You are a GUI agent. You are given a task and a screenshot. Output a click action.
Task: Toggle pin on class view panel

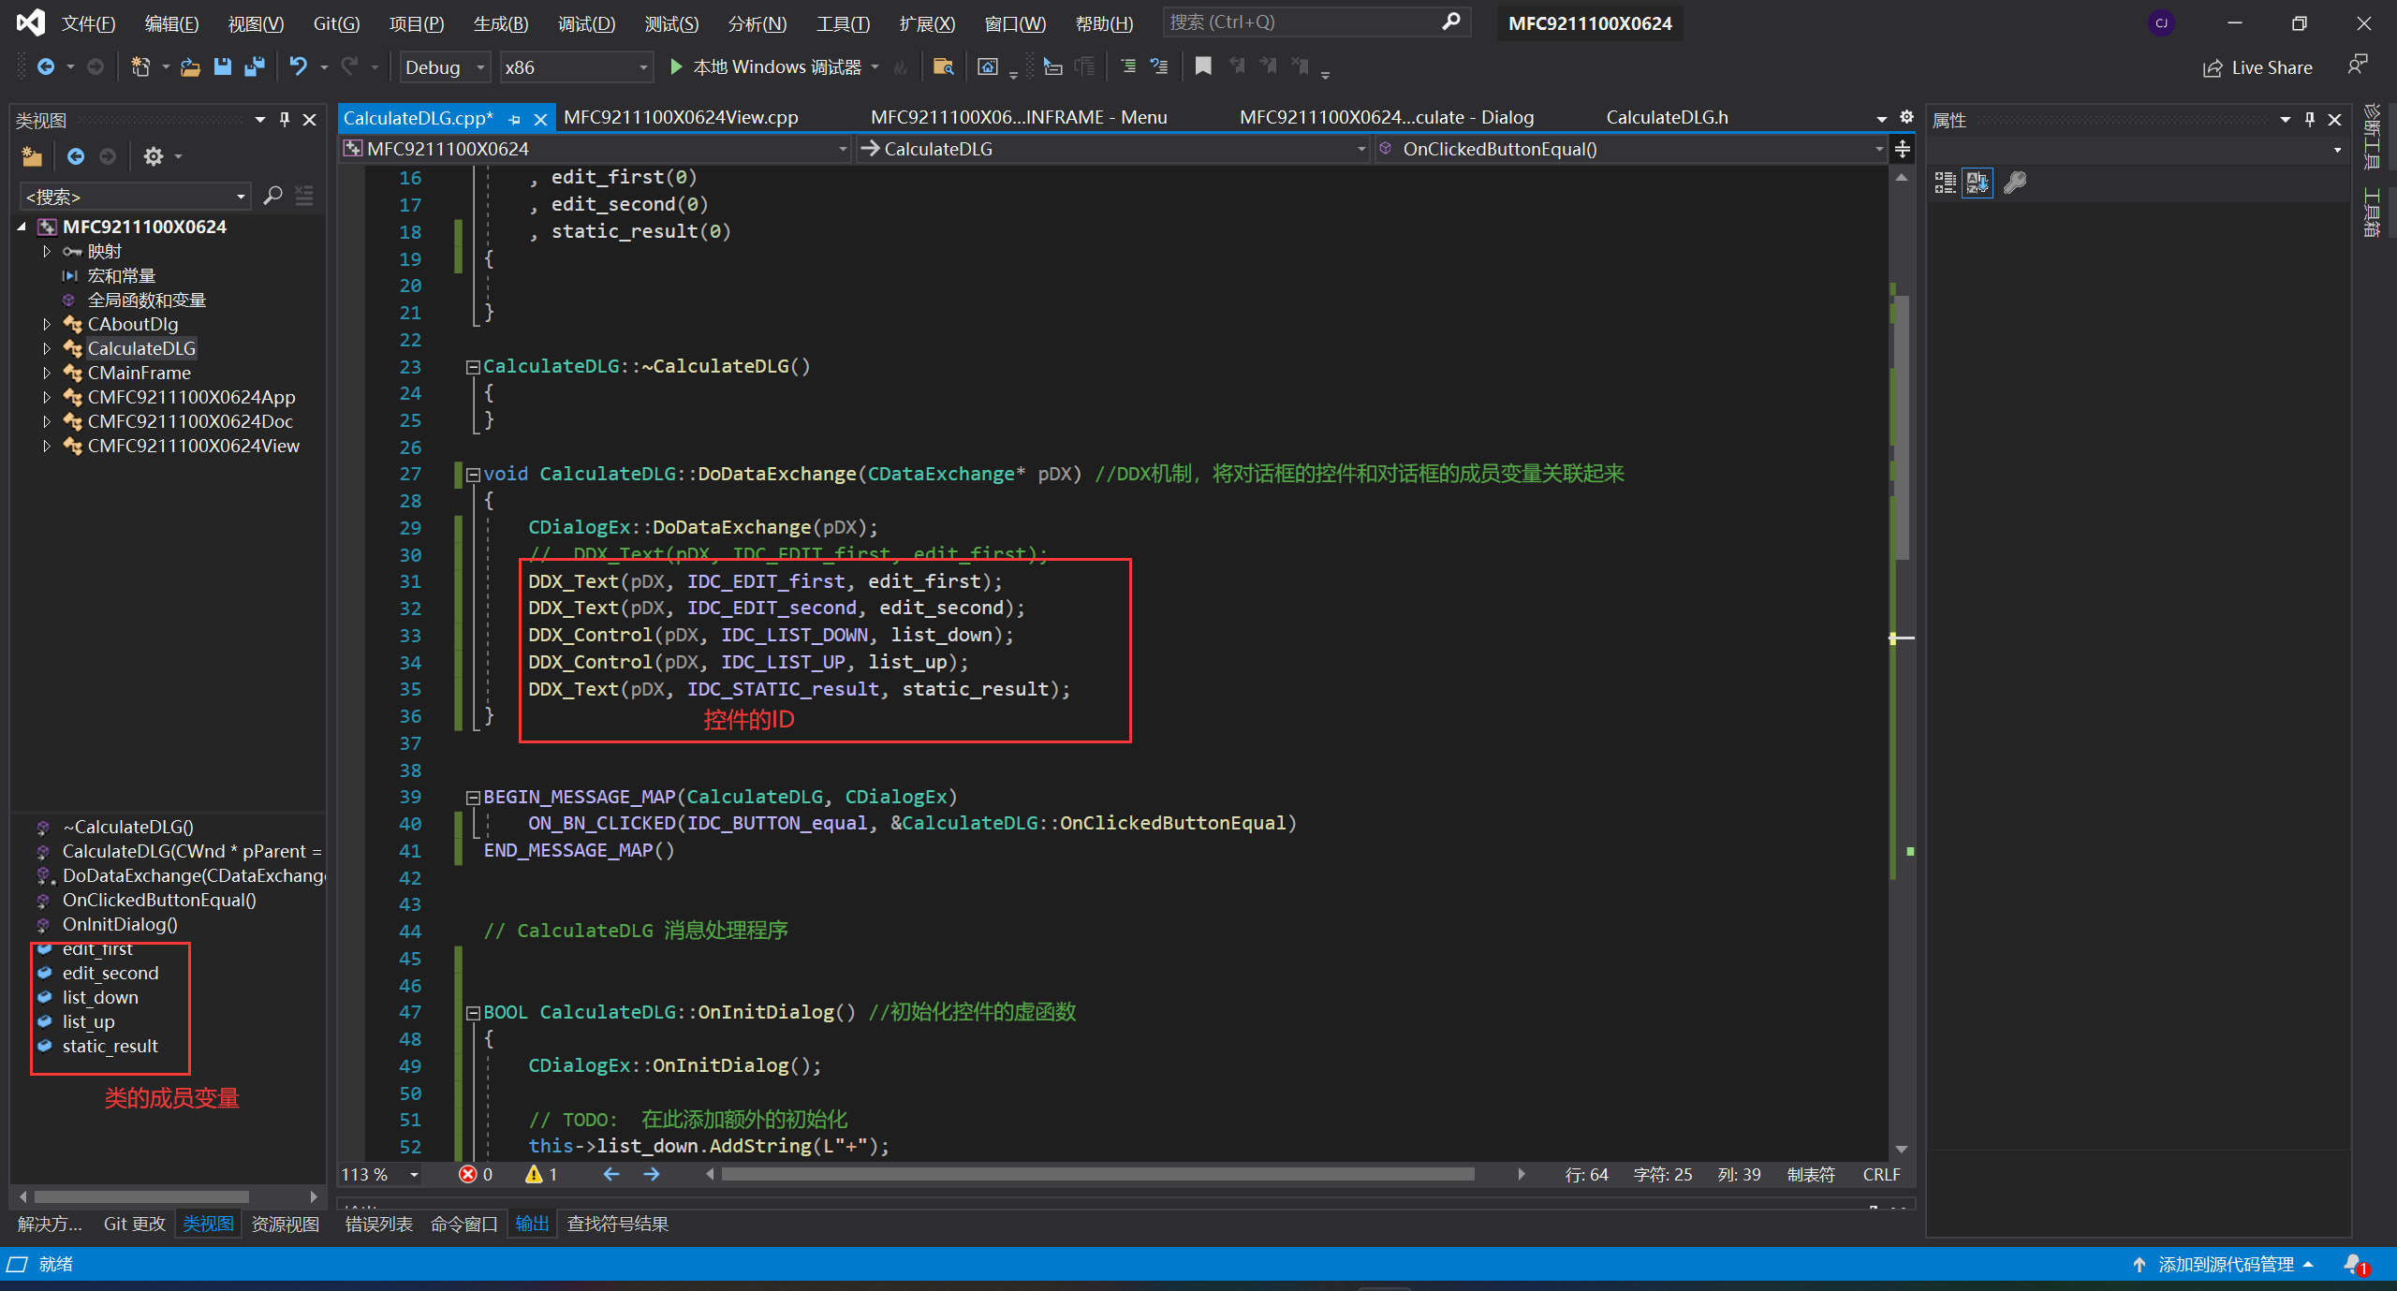click(x=285, y=120)
